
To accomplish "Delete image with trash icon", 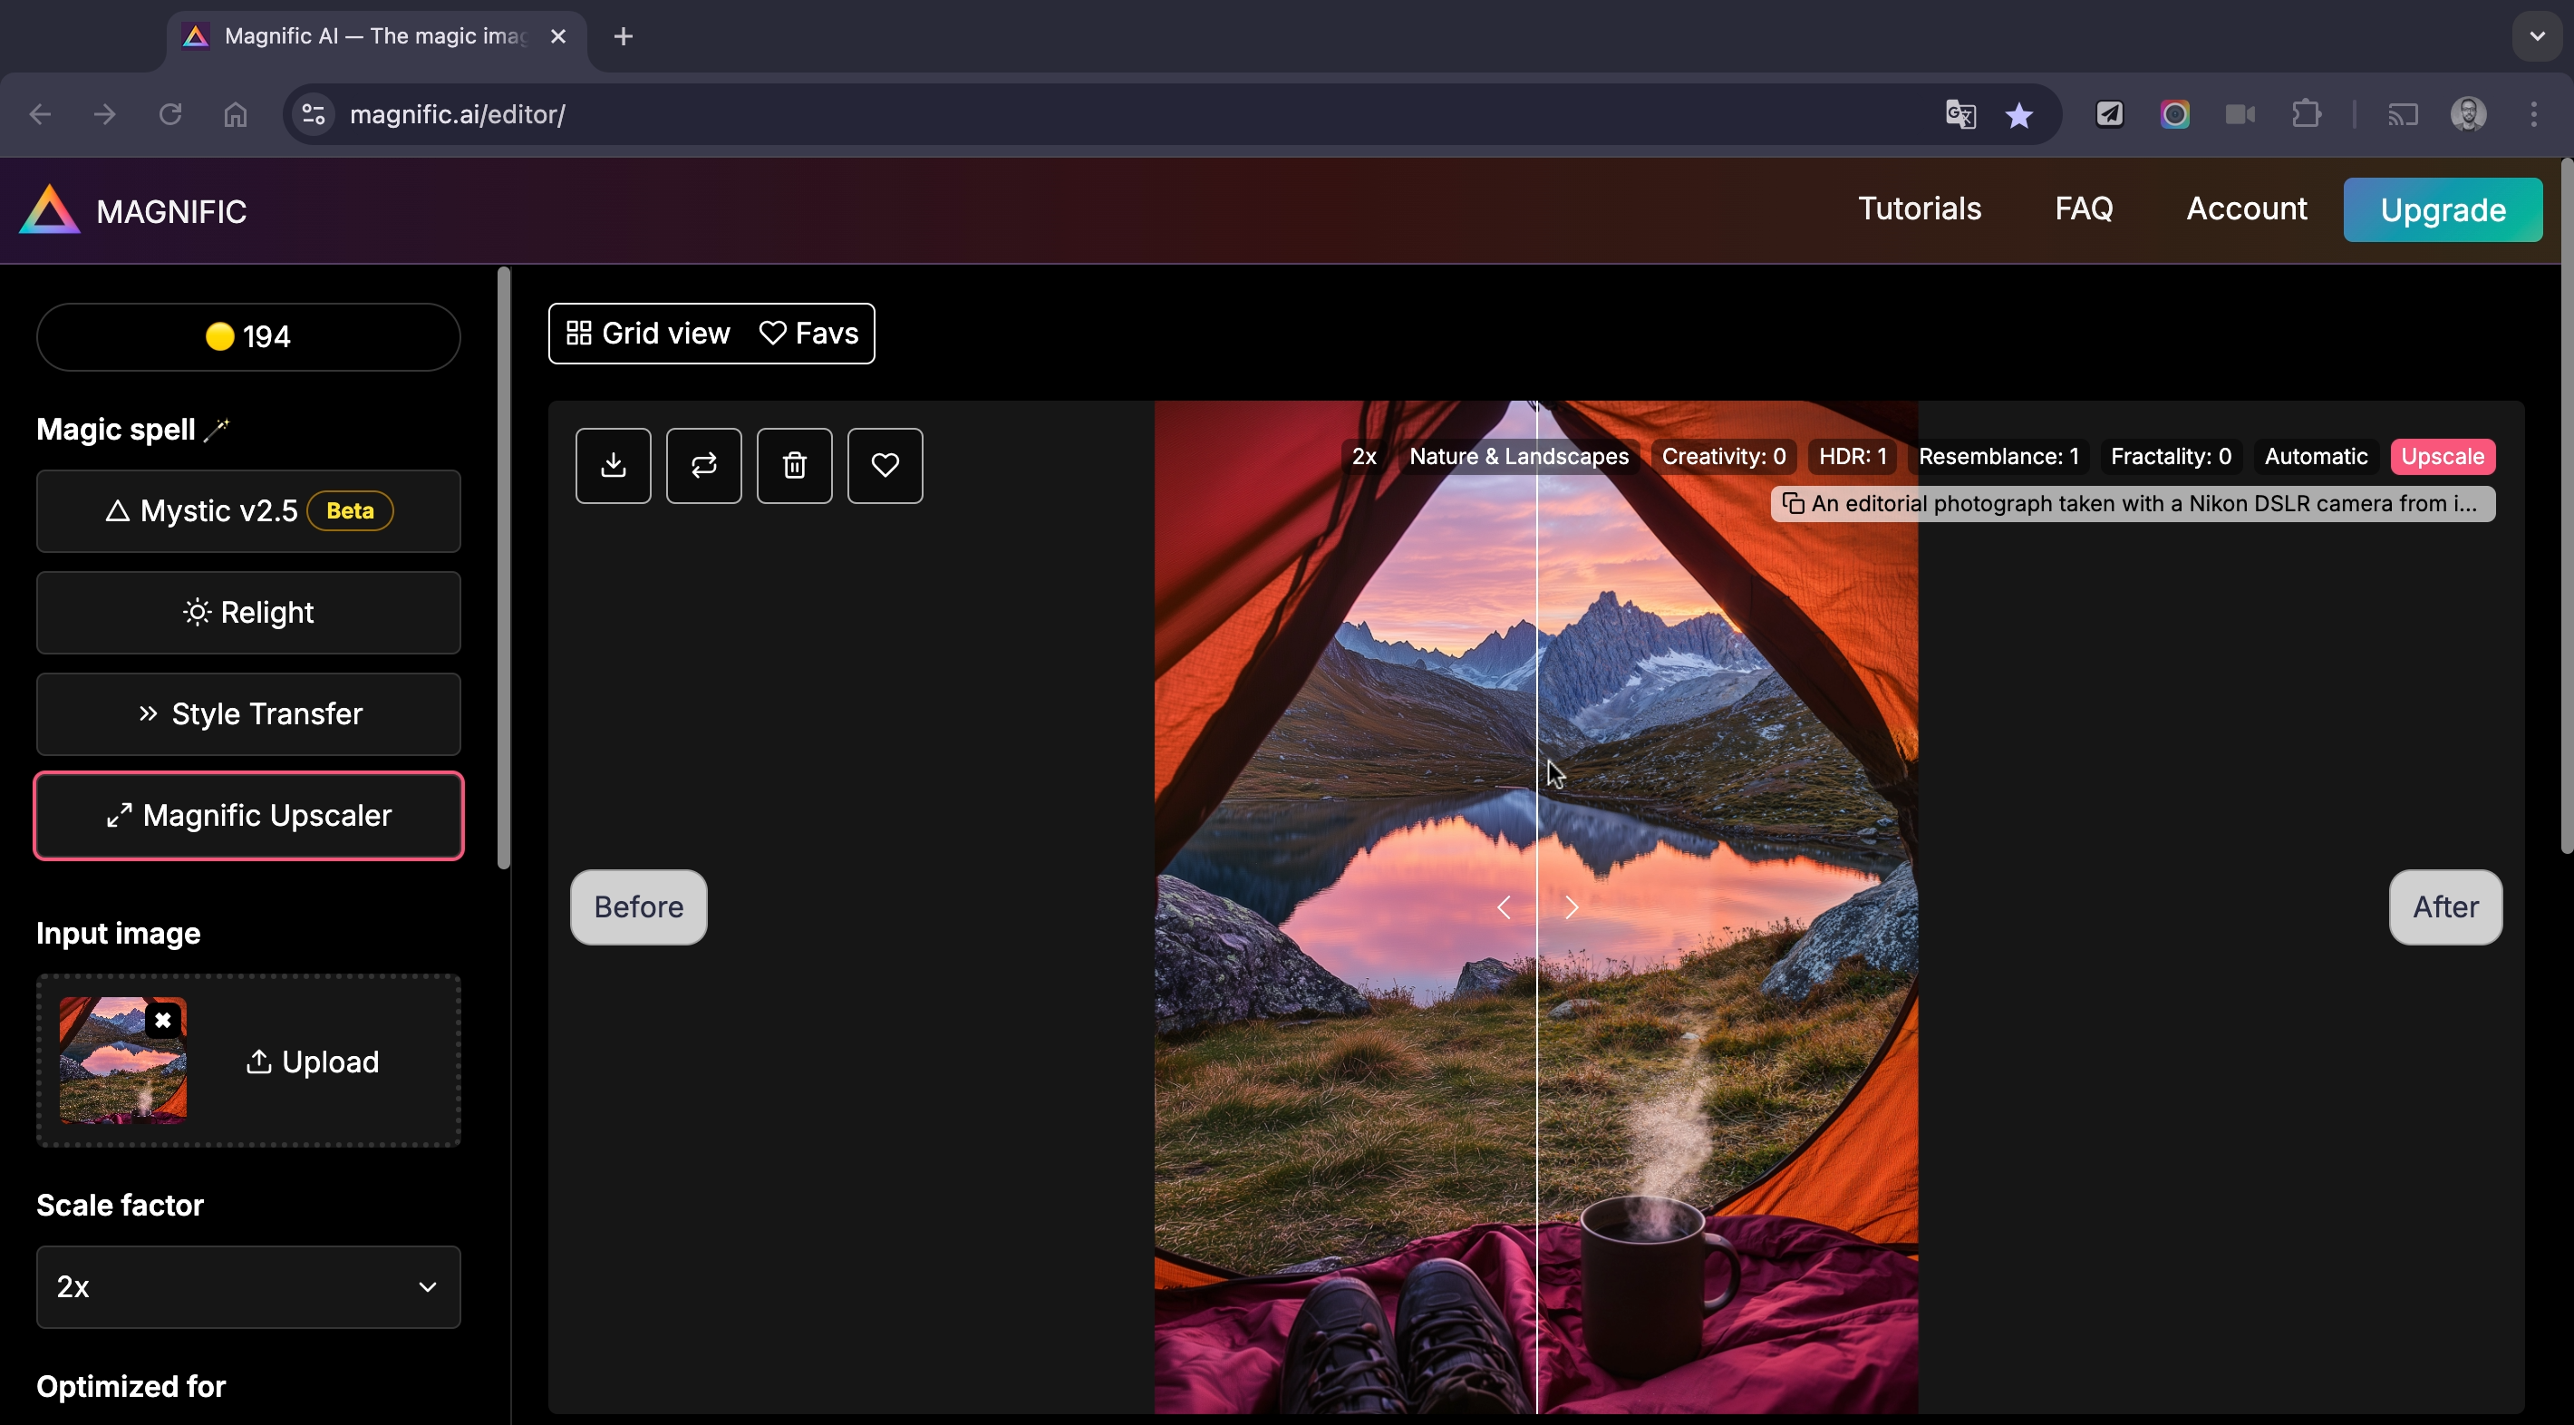I will [x=794, y=466].
